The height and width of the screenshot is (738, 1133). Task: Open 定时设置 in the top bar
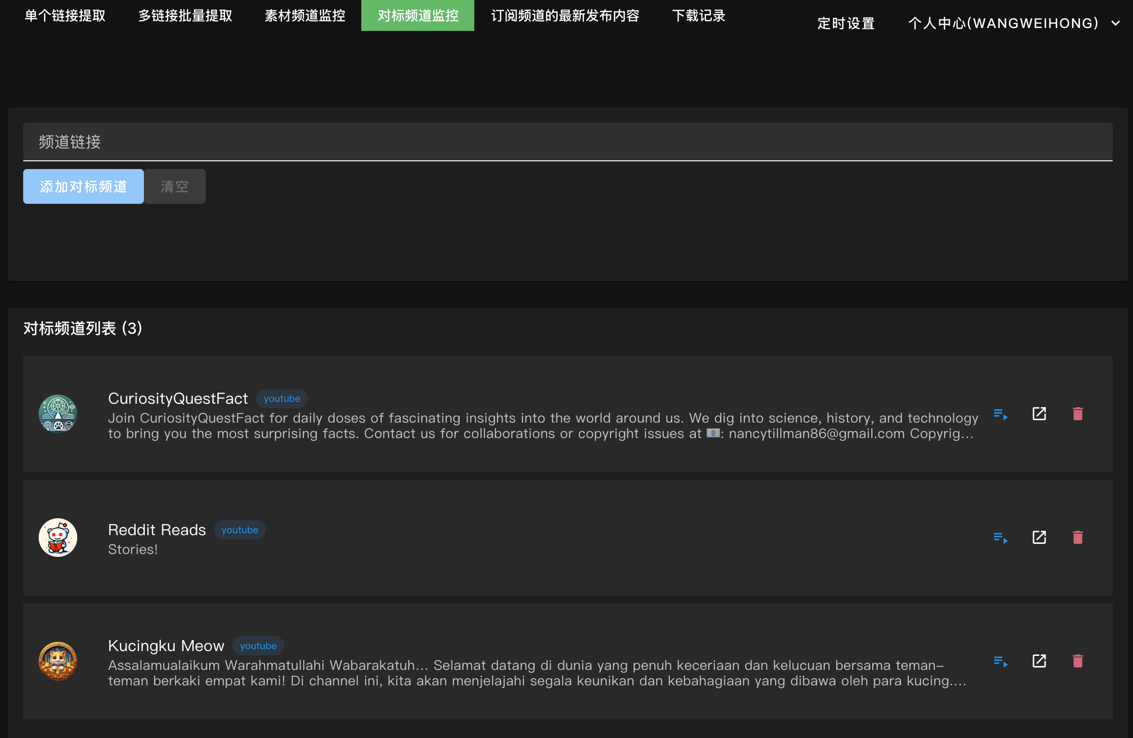[x=846, y=23]
